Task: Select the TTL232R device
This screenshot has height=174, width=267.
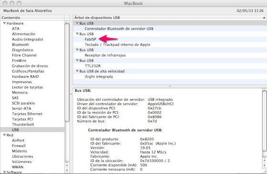Action: point(92,66)
